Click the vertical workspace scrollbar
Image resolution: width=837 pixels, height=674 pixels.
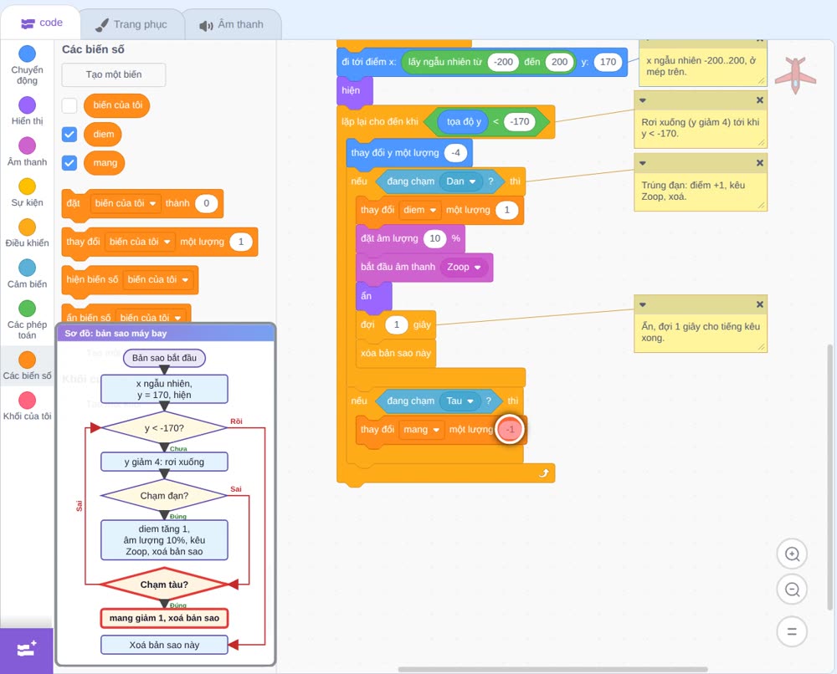(829, 477)
